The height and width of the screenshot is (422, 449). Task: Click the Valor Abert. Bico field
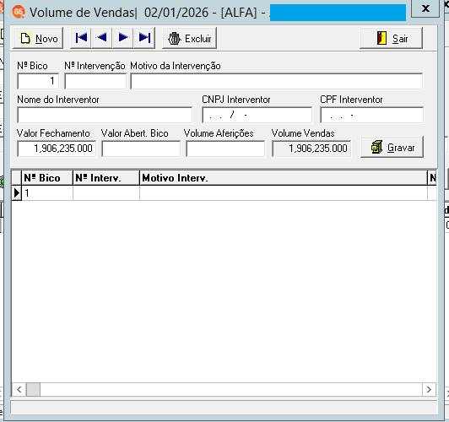141,149
